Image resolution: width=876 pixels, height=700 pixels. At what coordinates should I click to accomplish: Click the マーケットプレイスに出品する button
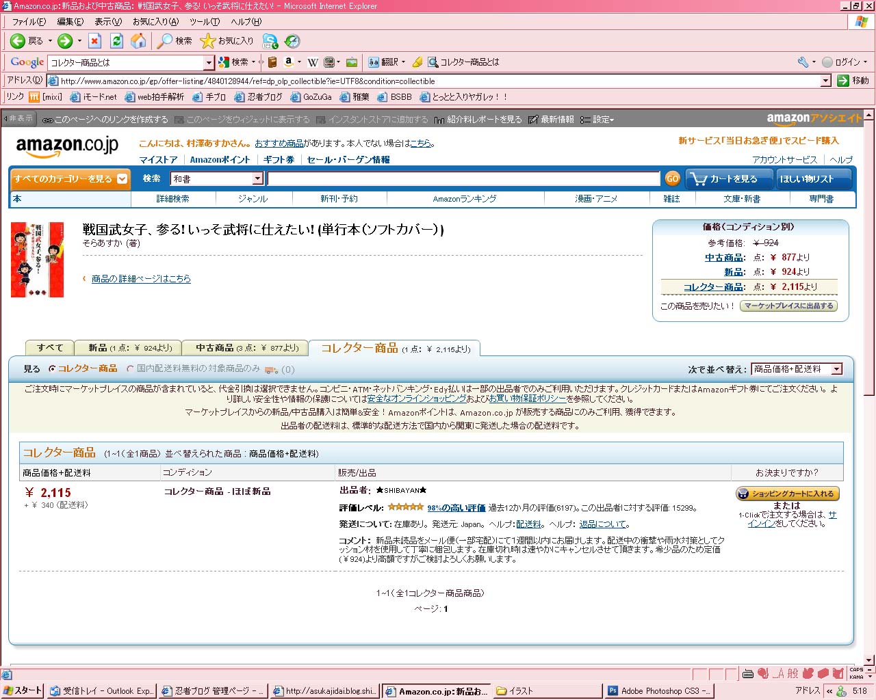click(x=788, y=306)
